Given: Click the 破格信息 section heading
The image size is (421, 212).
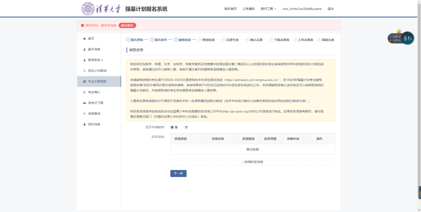Looking at the screenshot, I should [x=136, y=50].
